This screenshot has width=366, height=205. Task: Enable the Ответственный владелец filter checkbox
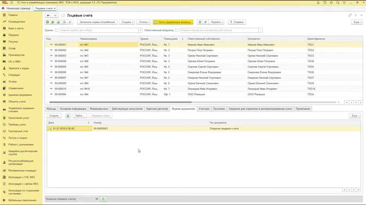coord(177,30)
